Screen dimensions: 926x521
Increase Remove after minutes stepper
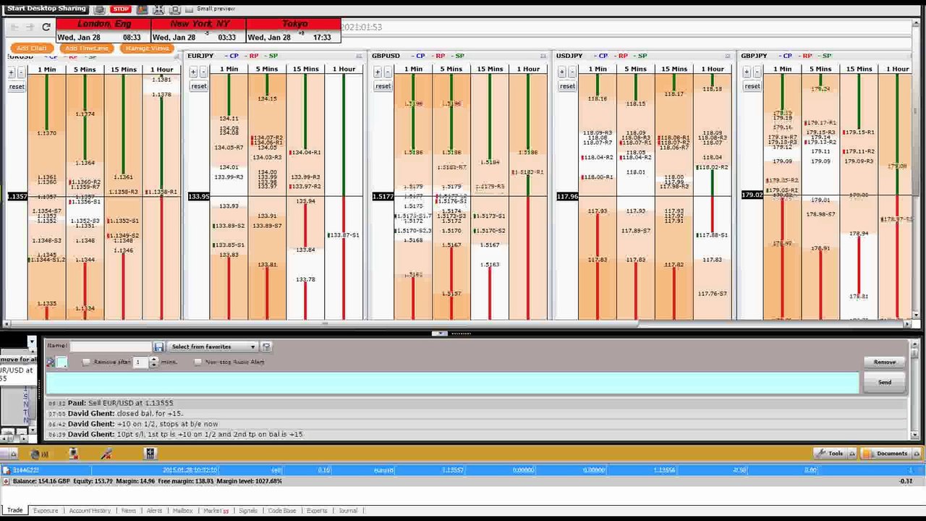point(153,359)
